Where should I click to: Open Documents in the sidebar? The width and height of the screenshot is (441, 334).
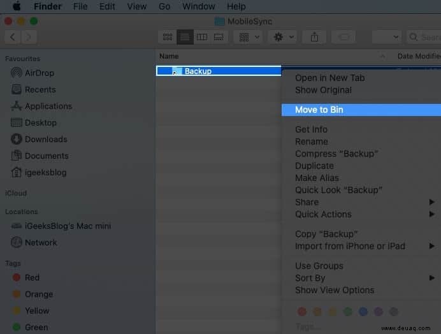(x=40, y=156)
